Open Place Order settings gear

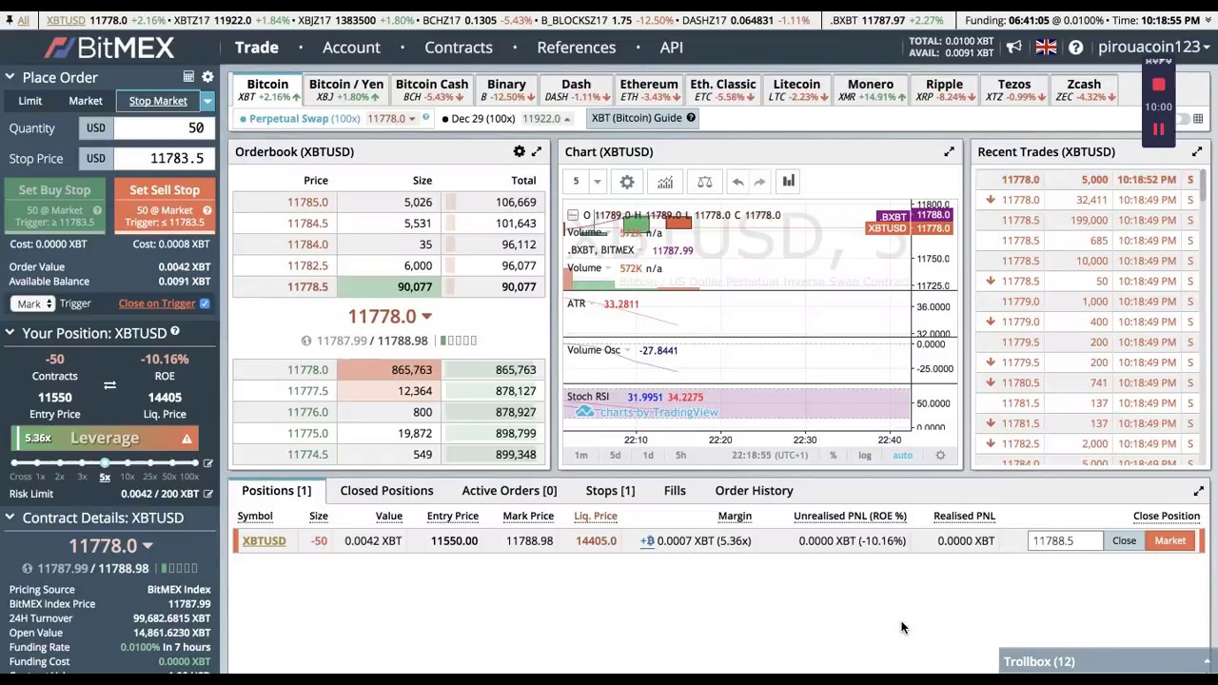point(207,77)
